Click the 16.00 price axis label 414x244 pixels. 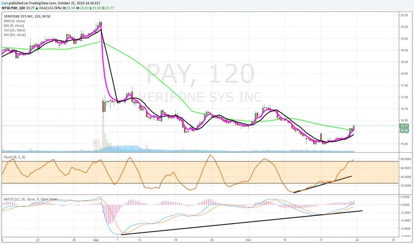pyautogui.click(x=404, y=121)
